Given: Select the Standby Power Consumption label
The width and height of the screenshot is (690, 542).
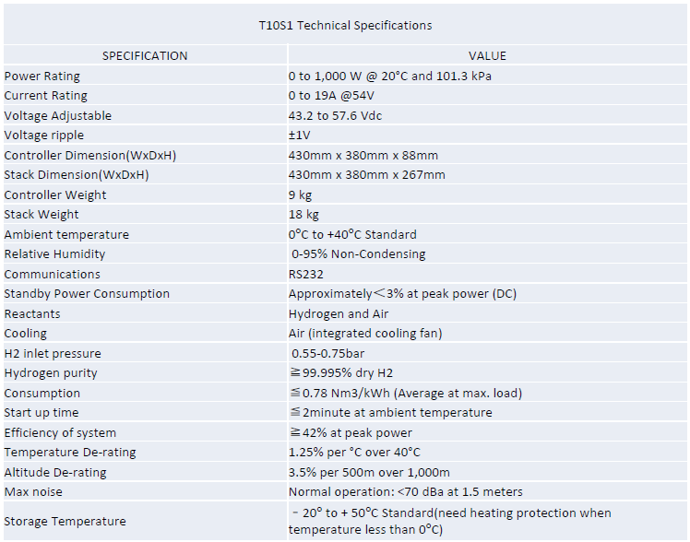Looking at the screenshot, I should (x=87, y=294).
